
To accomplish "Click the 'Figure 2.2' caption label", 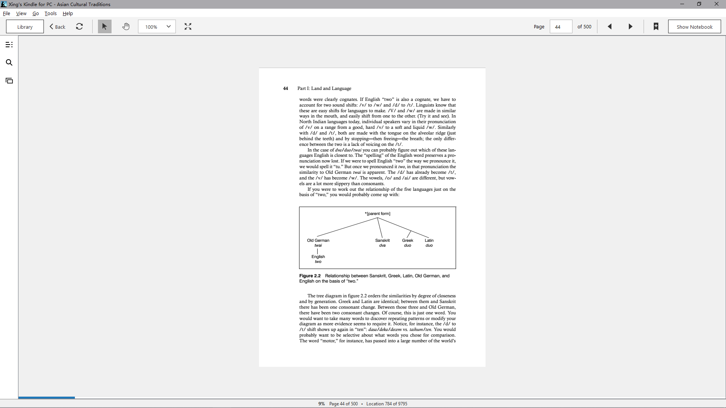I will point(310,276).
